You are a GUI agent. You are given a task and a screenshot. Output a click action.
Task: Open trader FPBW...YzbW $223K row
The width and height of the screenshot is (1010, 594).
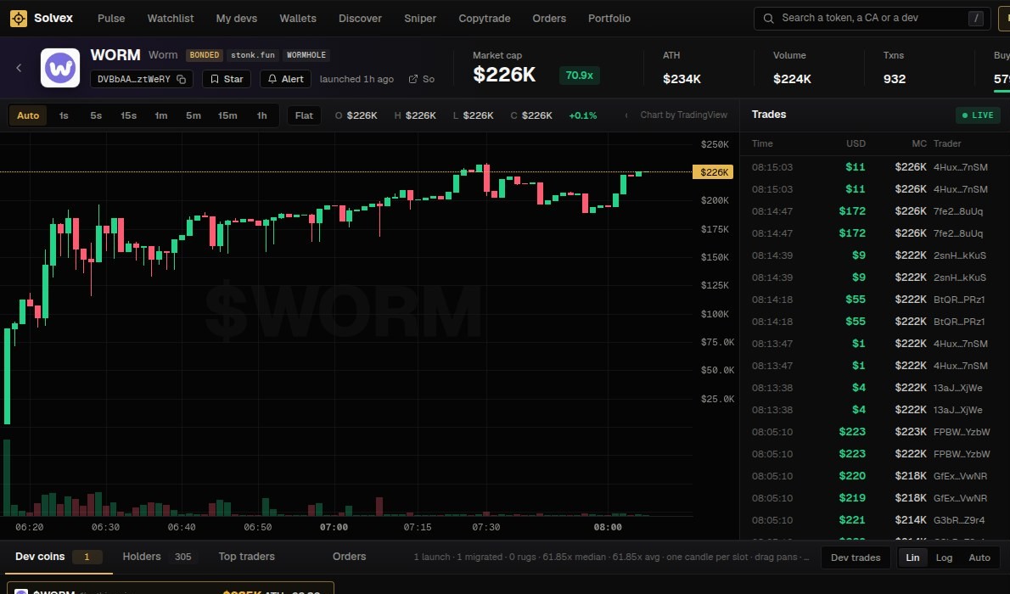click(x=962, y=432)
